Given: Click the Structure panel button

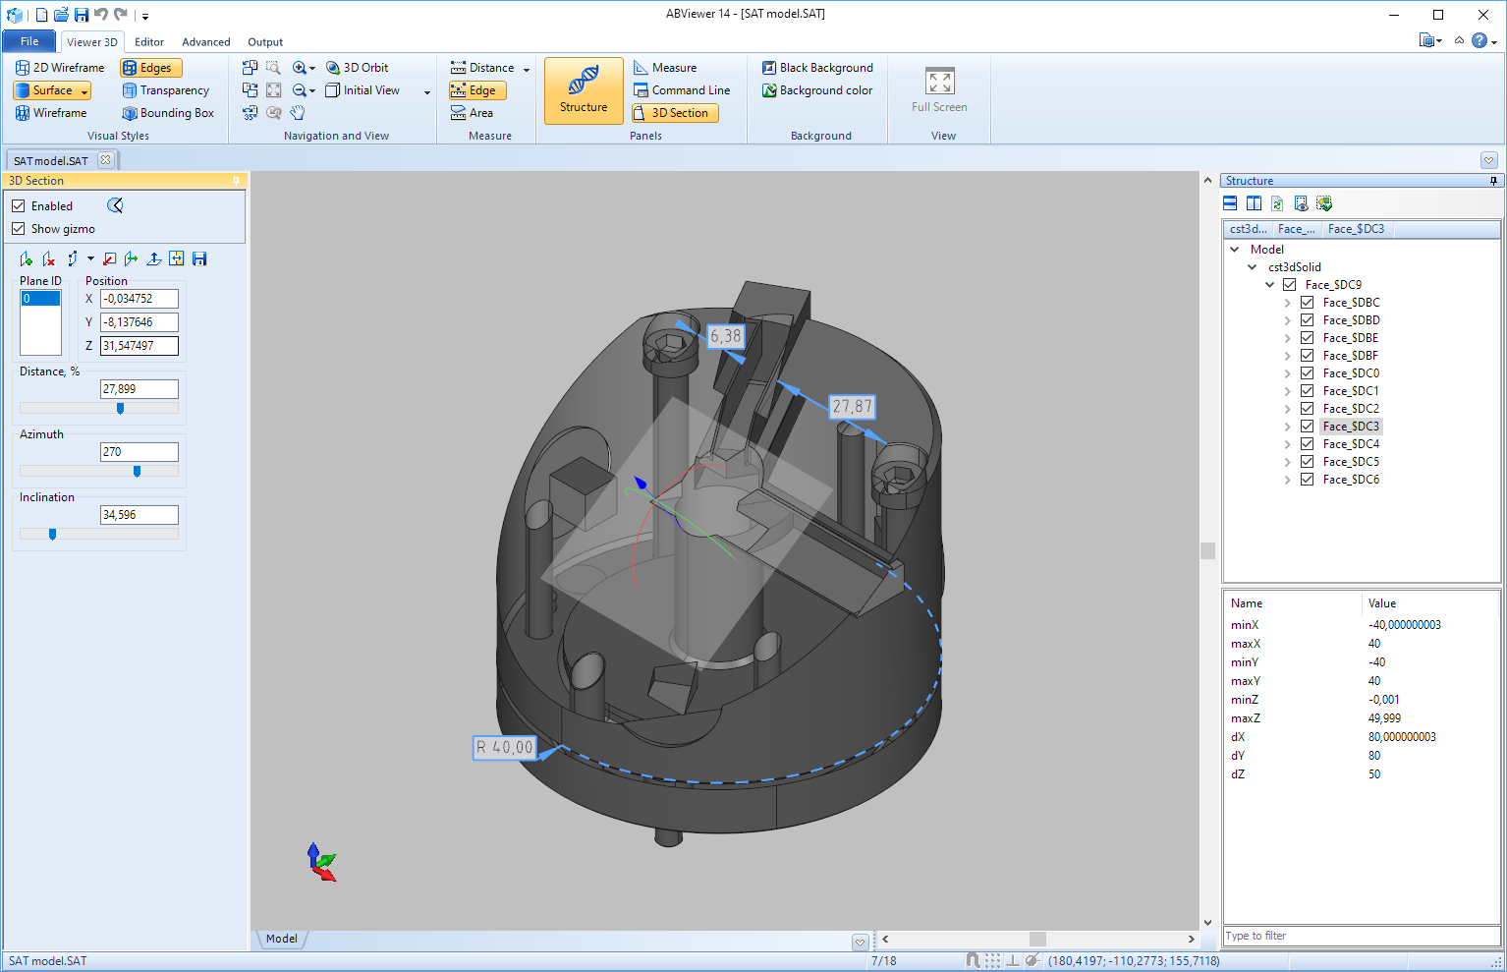Looking at the screenshot, I should [x=584, y=90].
